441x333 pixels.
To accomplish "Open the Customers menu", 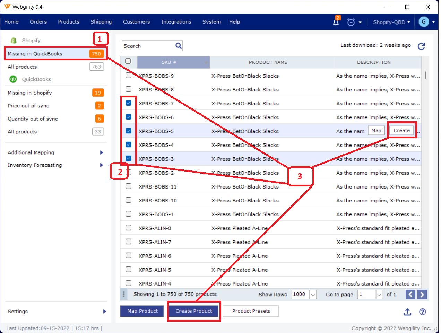I will point(137,22).
